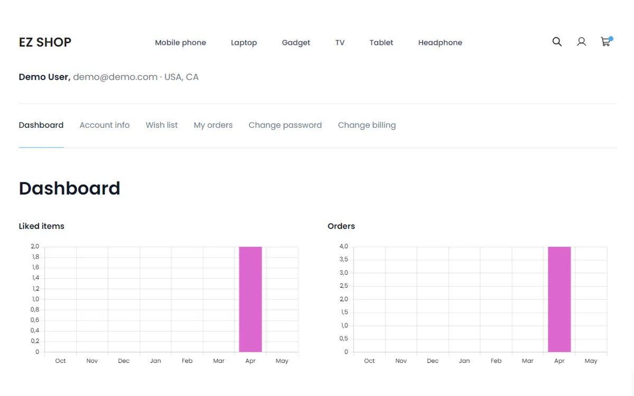
Task: Switch to the Account info tab
Action: tap(105, 125)
